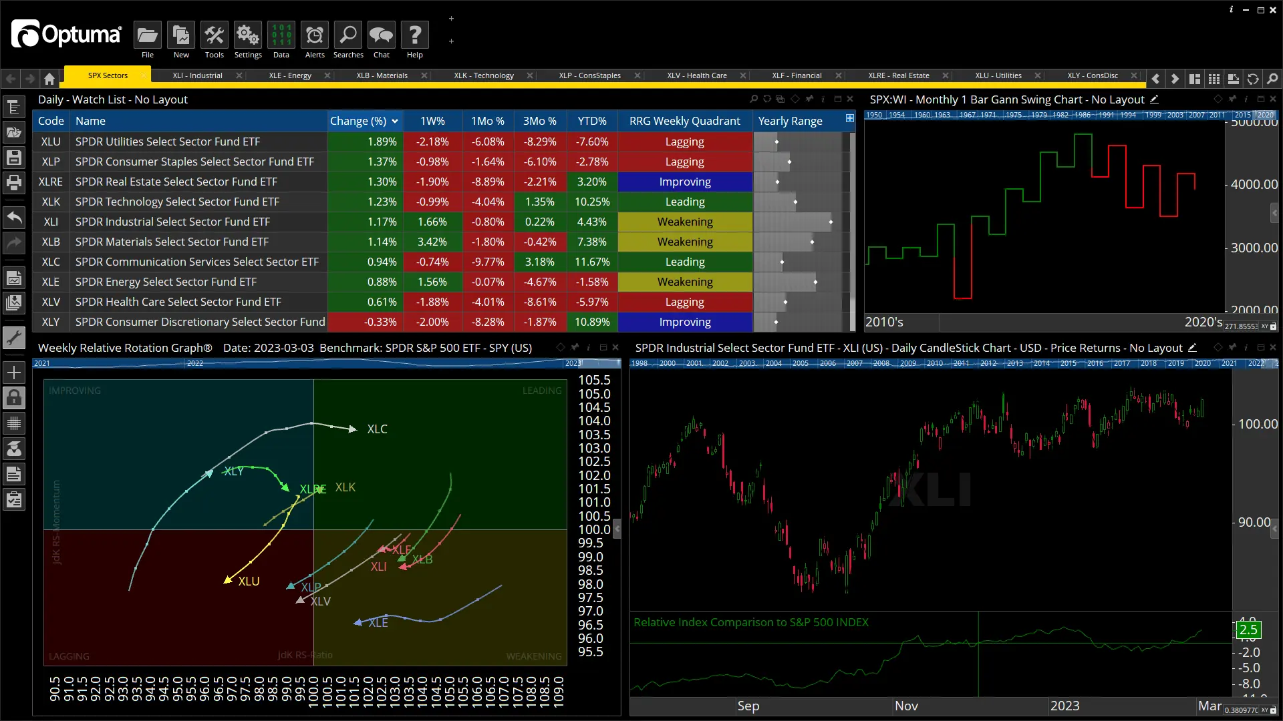The image size is (1283, 721).
Task: Click the undo arrow in left sidebar
Action: [14, 218]
